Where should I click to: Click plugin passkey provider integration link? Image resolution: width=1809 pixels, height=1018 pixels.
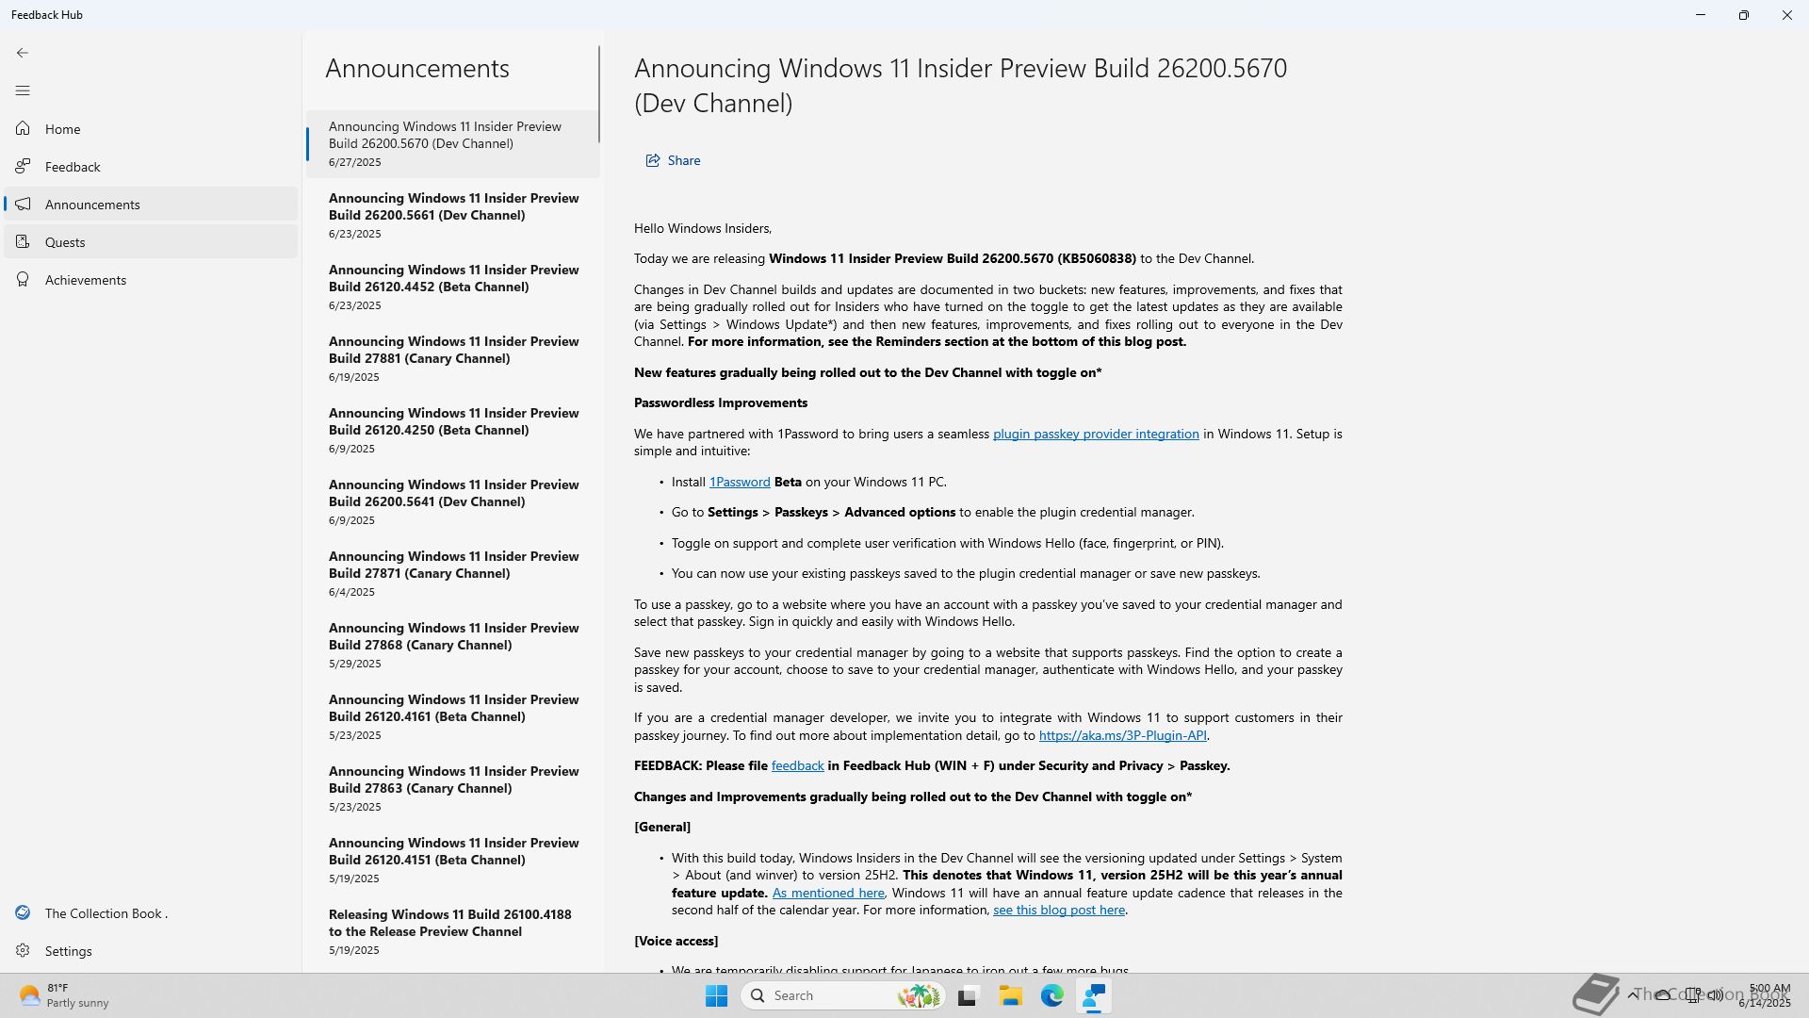click(1095, 435)
